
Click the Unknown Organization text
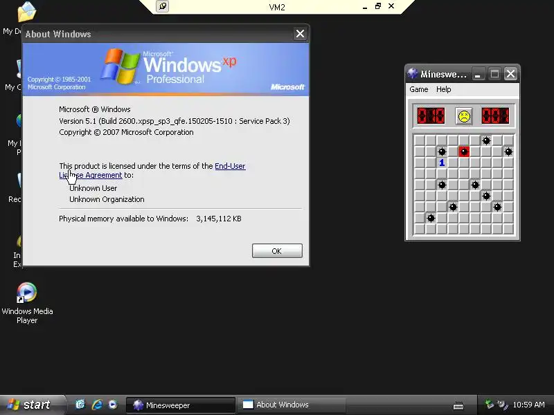[107, 199]
